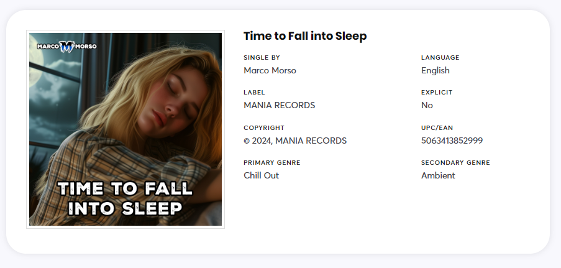Click the PRIMARY GENRE field heading
This screenshot has width=561, height=268.
click(x=271, y=163)
